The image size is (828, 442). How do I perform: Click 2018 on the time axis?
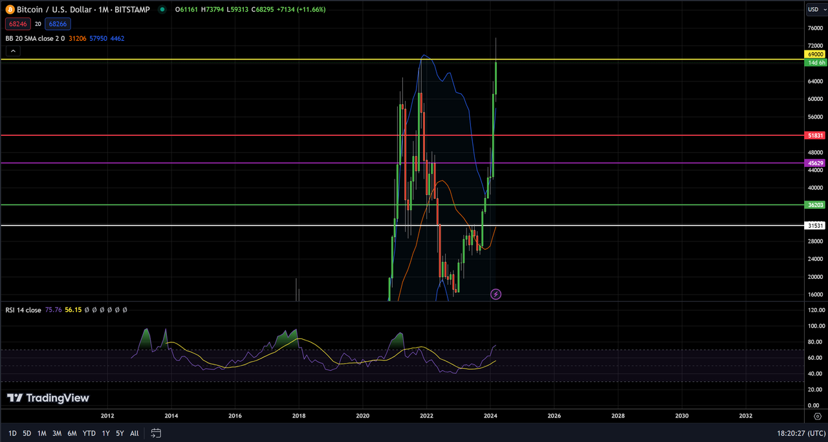tap(299, 416)
